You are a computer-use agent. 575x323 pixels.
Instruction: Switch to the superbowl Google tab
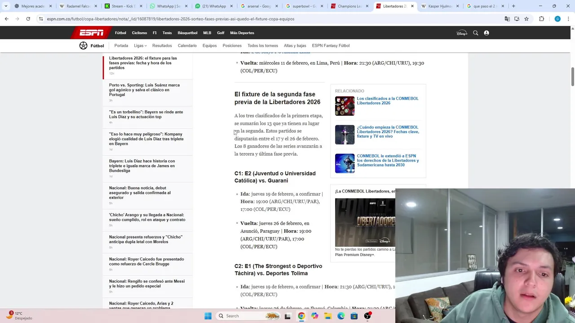tap(304, 6)
